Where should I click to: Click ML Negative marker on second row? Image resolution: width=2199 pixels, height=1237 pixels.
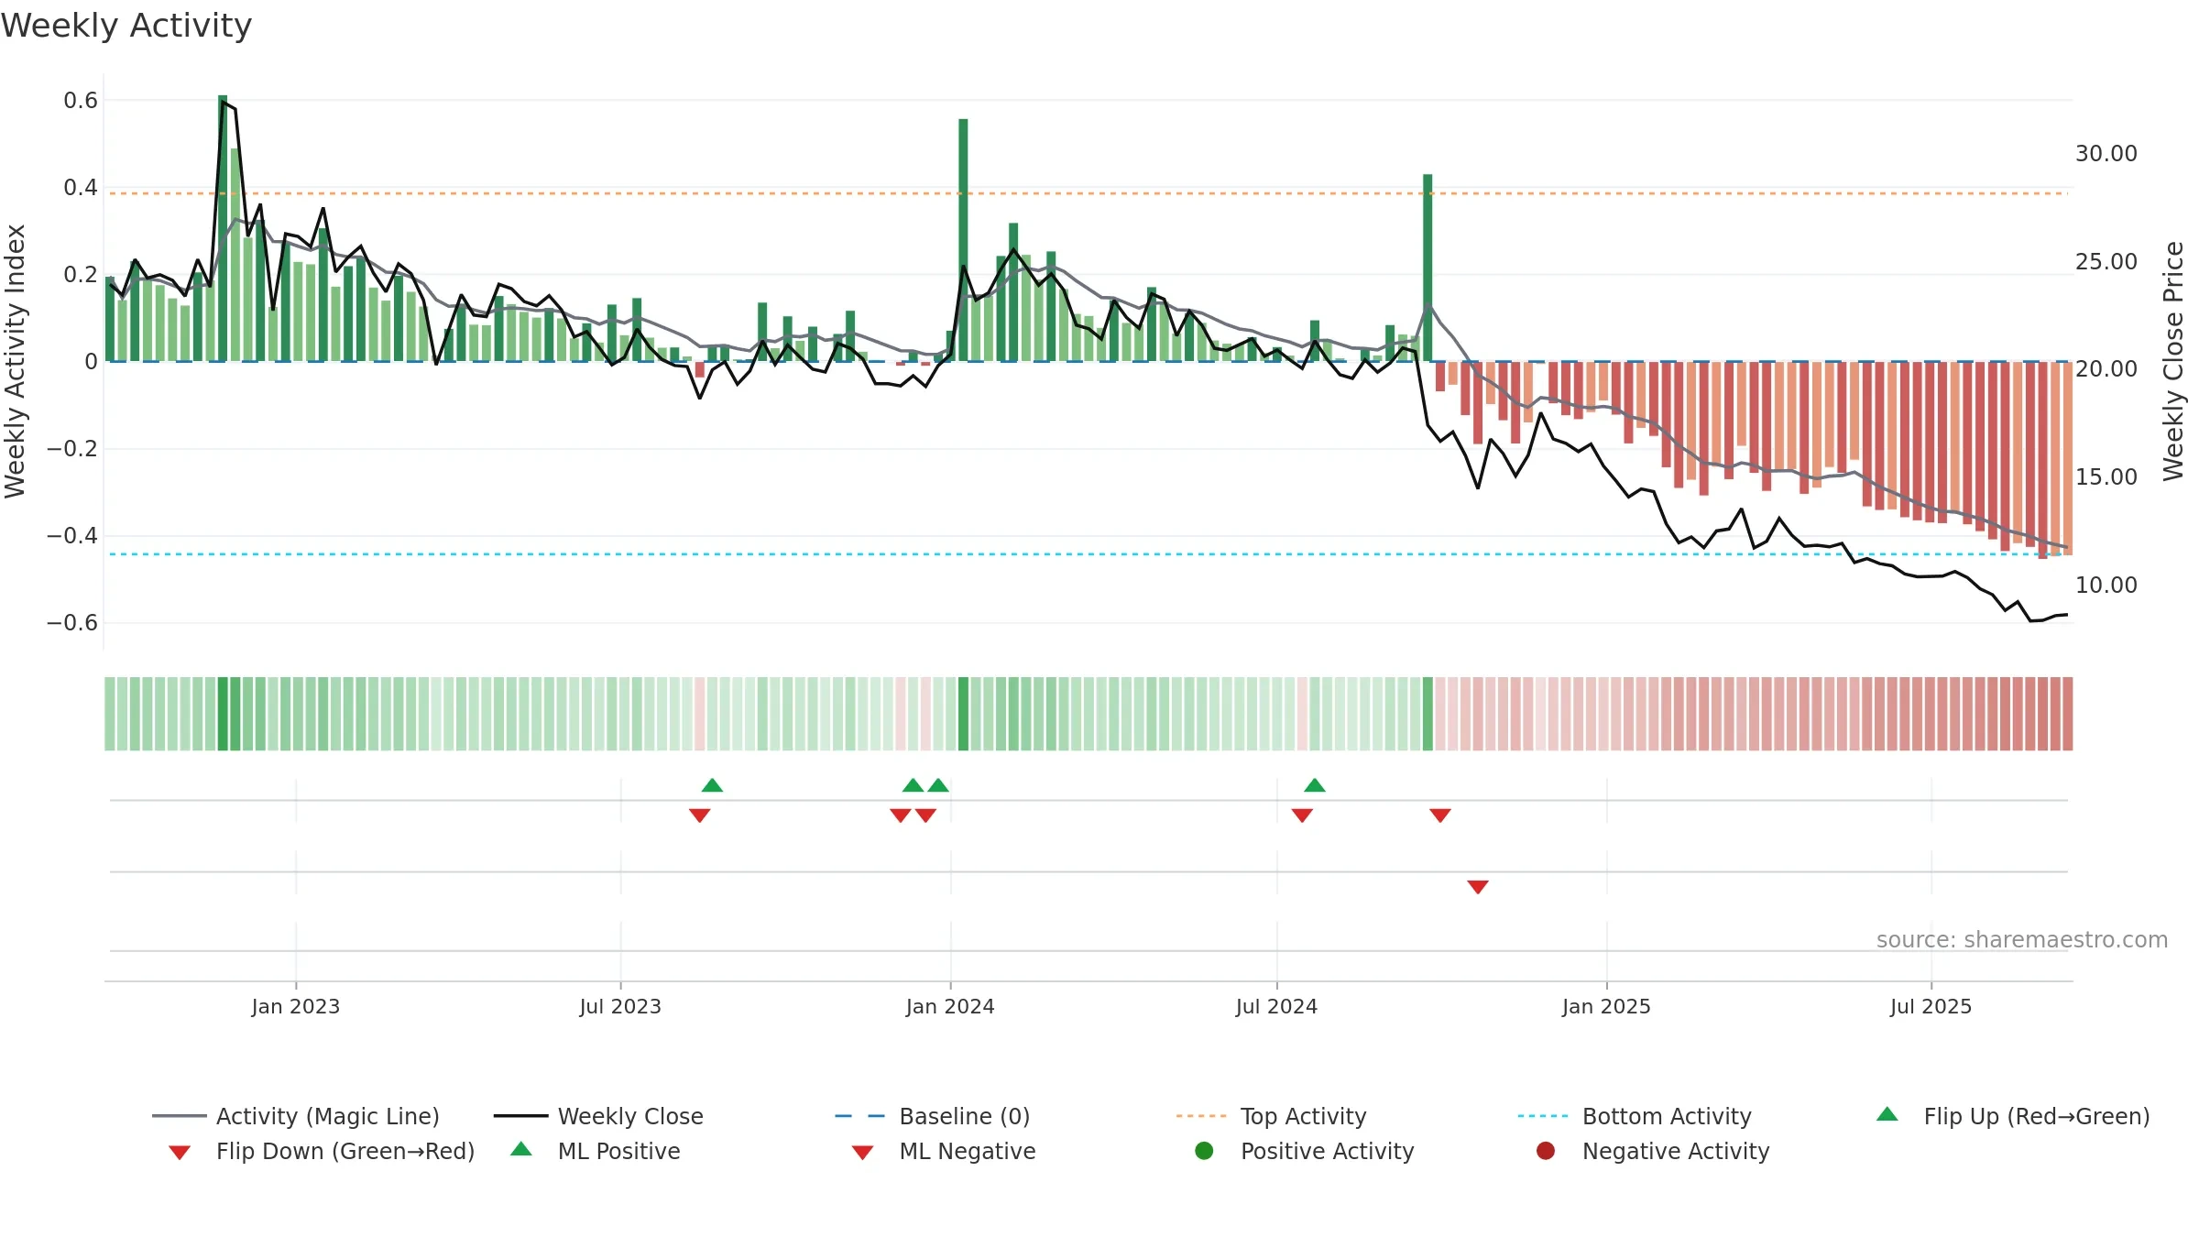[1477, 887]
